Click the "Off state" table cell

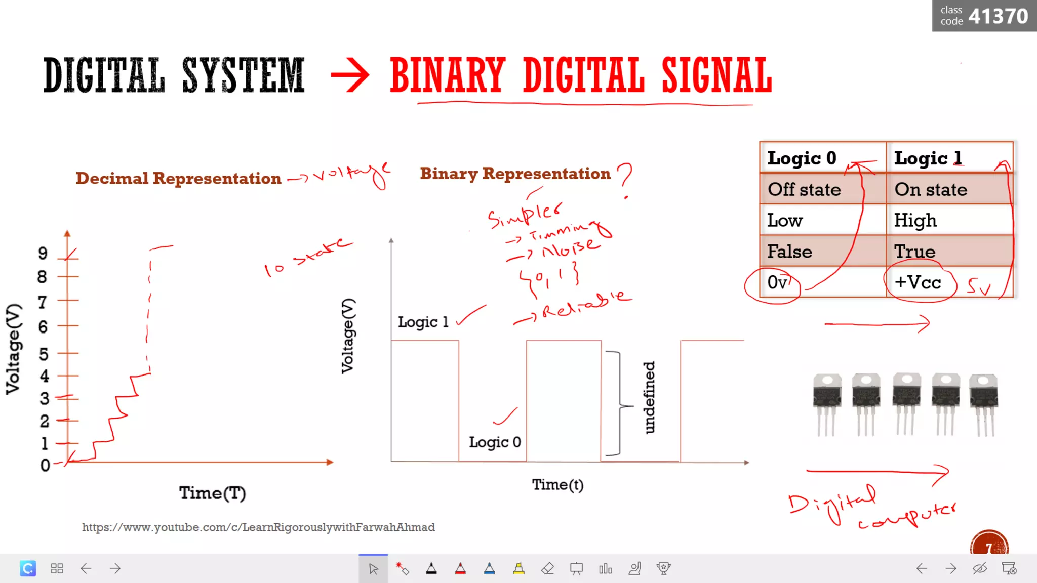[x=823, y=189]
